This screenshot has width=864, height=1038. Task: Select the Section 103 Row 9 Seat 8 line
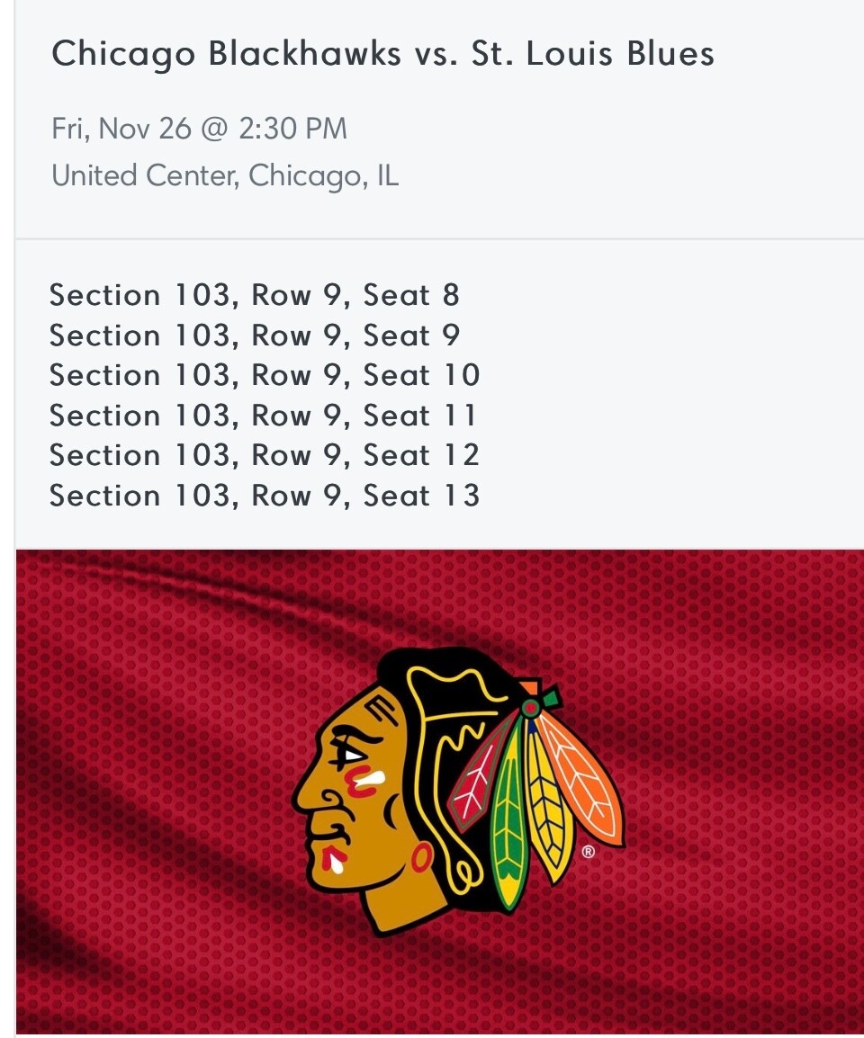255,295
